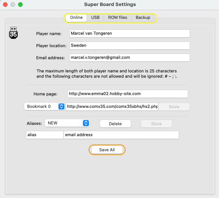Click into the Player location field
Viewport: 219px width, 198px height.
[x=130, y=46]
